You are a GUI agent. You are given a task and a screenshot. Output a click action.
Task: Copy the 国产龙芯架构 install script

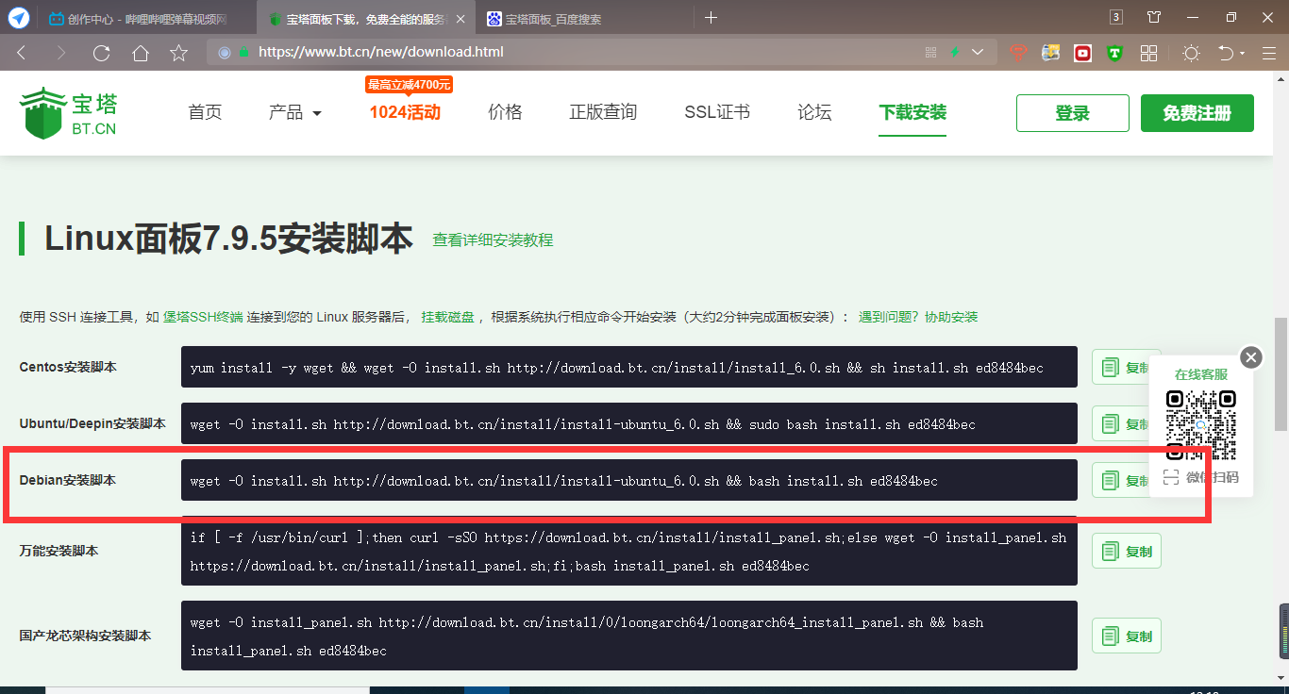point(1127,636)
